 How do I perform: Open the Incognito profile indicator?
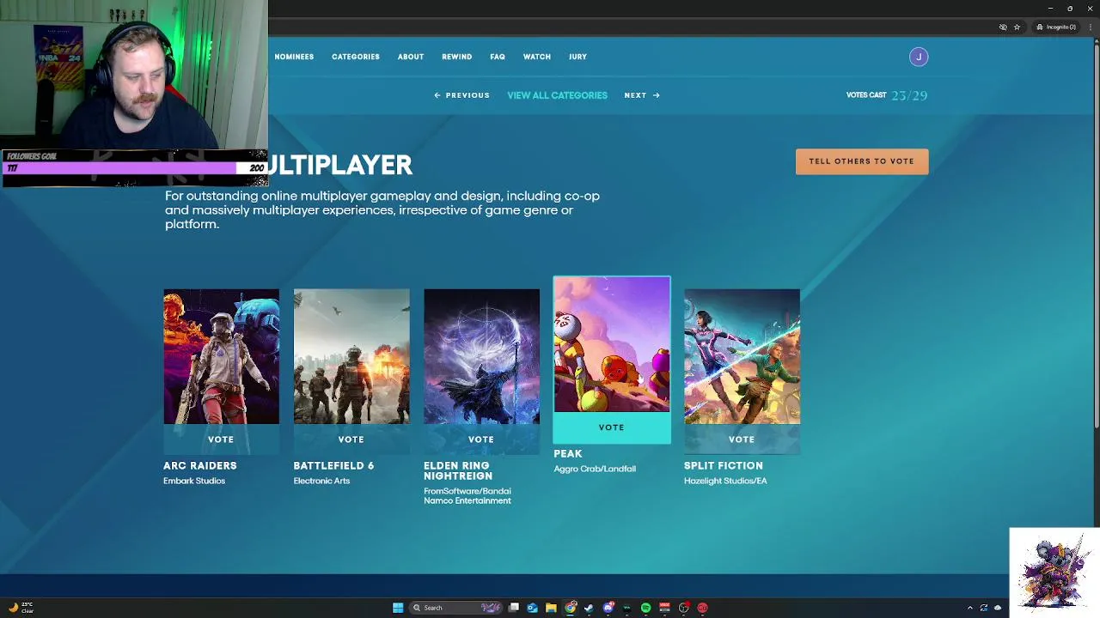click(1056, 27)
